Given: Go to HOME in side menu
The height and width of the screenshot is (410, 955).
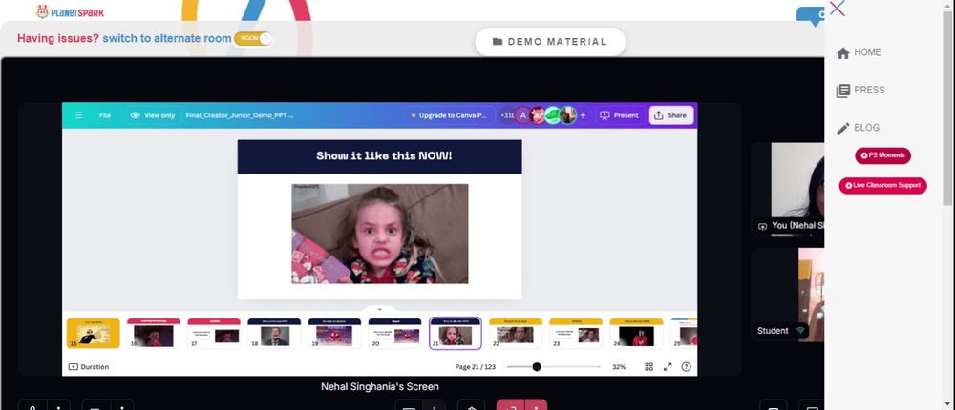Looking at the screenshot, I should 859,53.
